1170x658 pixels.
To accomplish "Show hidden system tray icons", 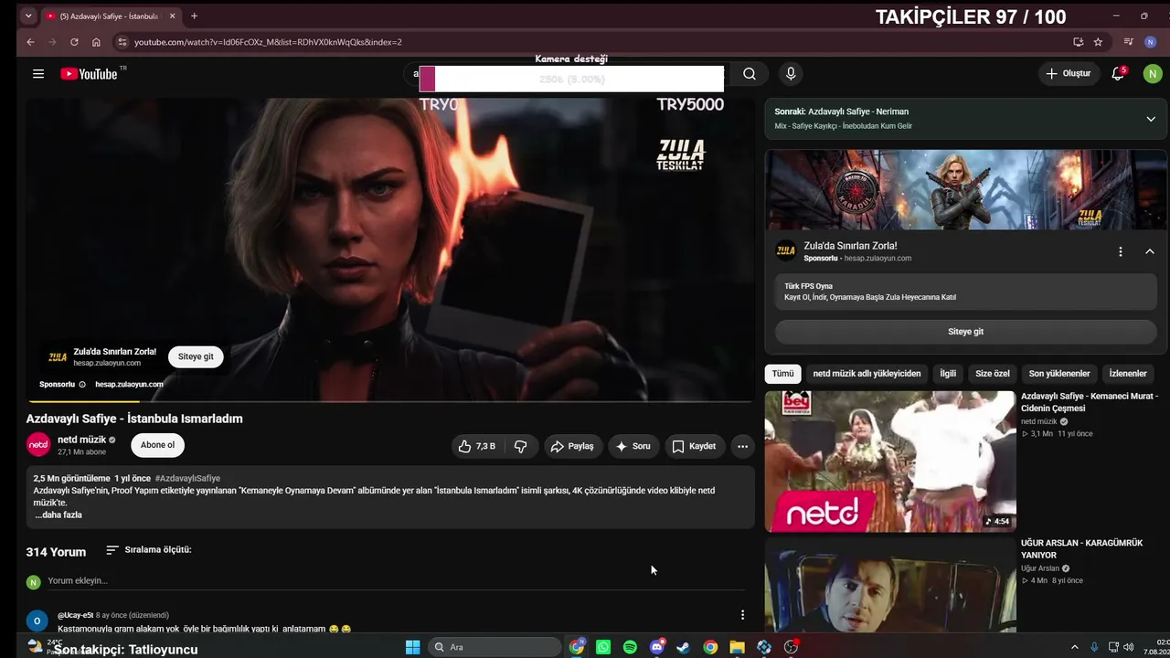I will tap(1075, 647).
